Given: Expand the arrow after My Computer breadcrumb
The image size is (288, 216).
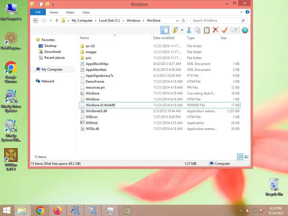Looking at the screenshot, I should coord(96,21).
